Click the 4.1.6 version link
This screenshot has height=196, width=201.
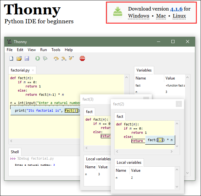[176, 9]
